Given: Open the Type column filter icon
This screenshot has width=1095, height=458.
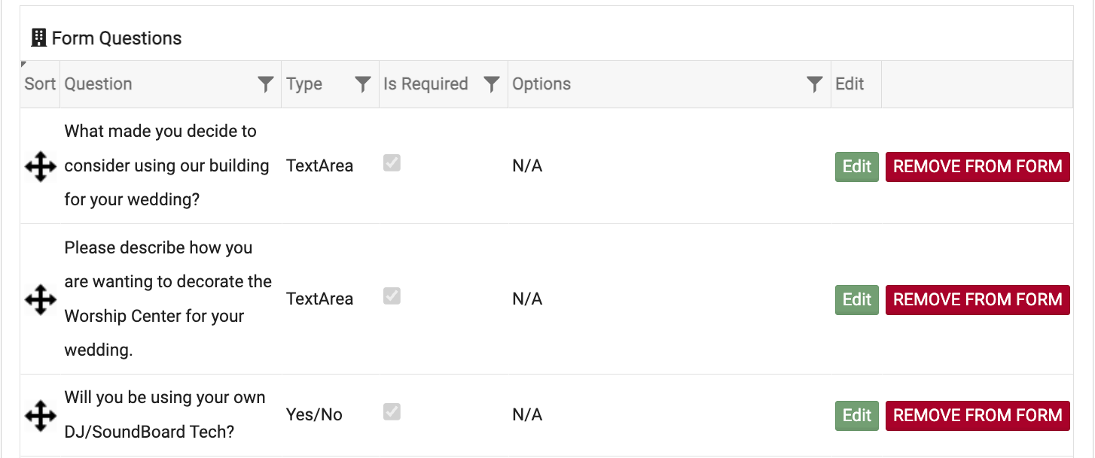Looking at the screenshot, I should pos(363,84).
